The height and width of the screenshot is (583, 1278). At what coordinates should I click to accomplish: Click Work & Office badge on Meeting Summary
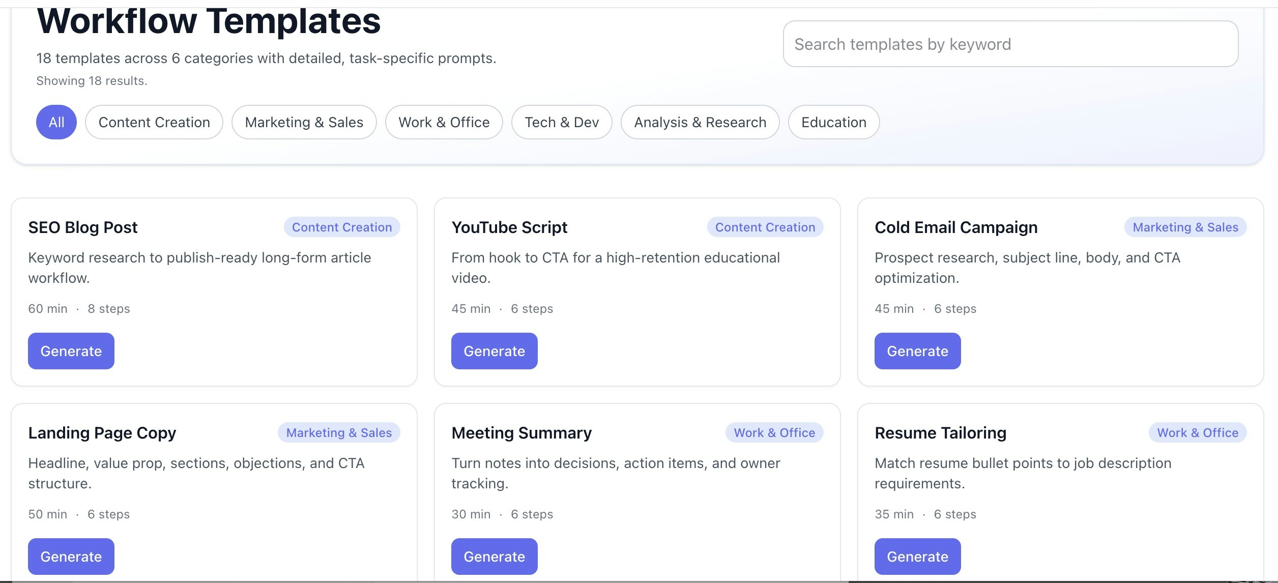(774, 432)
